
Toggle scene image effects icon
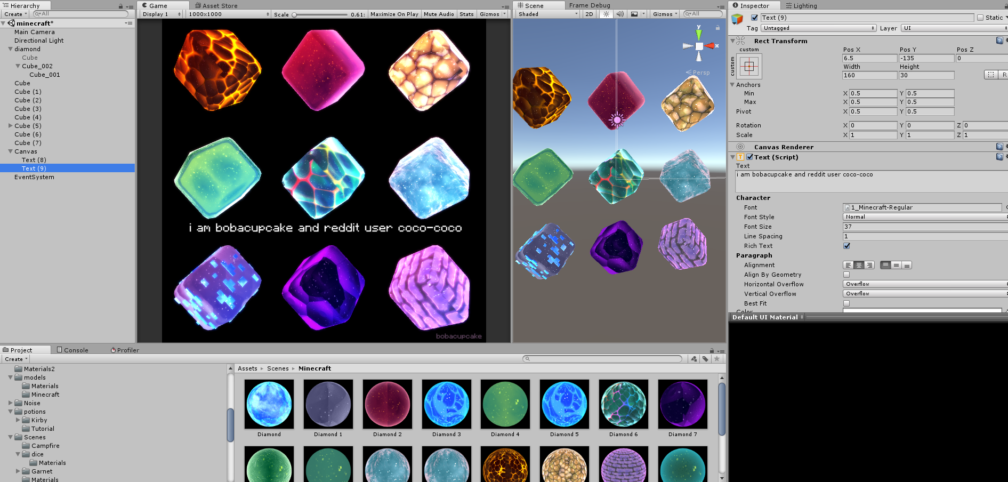(x=634, y=14)
